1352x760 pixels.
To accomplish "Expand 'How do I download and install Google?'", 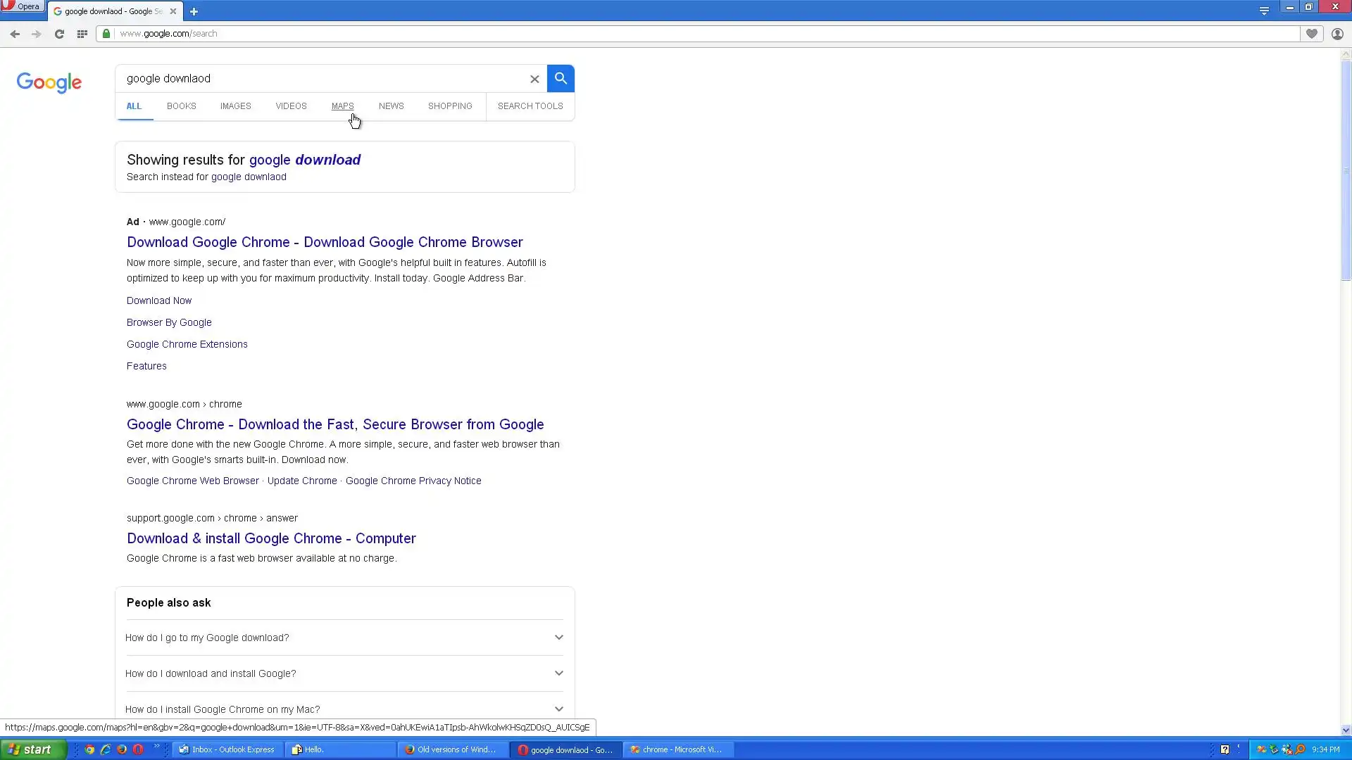I will [558, 673].
